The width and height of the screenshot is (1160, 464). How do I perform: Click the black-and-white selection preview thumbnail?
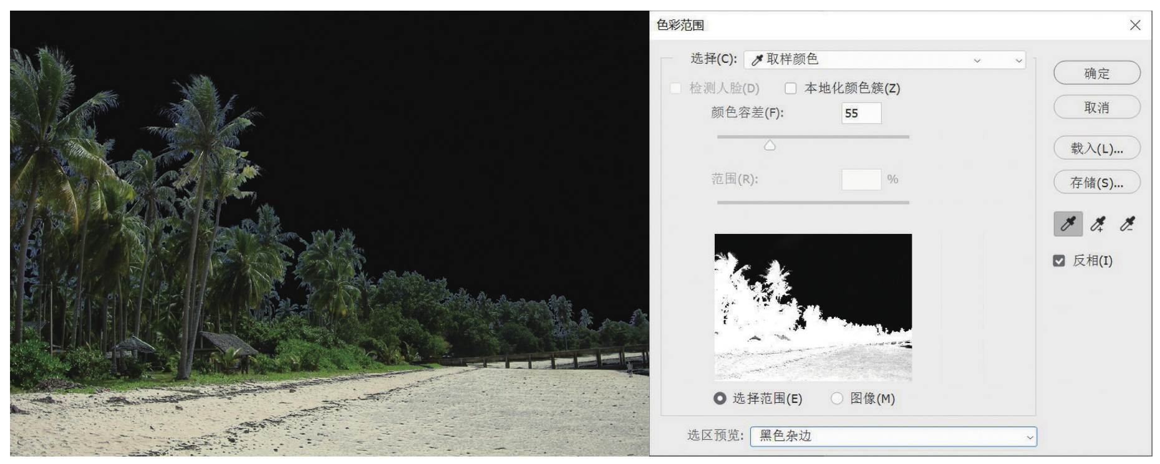click(x=813, y=307)
